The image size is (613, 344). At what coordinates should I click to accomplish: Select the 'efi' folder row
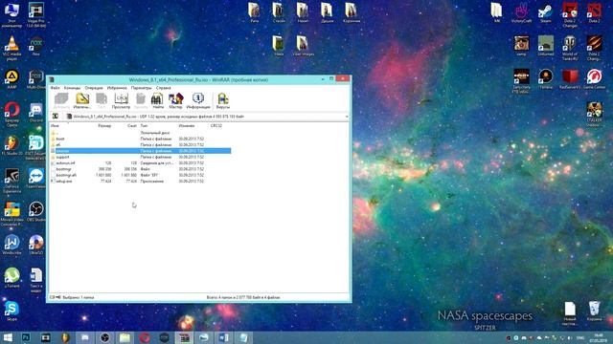[x=140, y=144]
